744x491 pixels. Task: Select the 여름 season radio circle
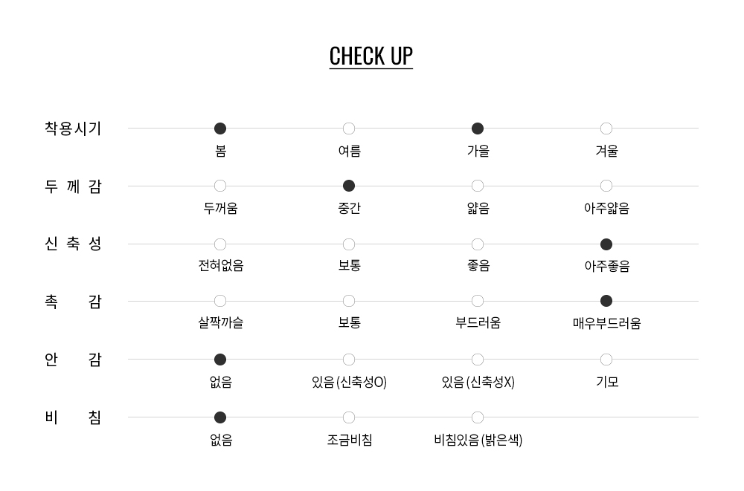(349, 129)
